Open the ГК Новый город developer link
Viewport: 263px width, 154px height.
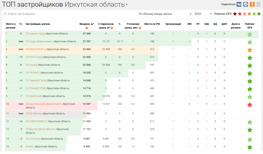[x=35, y=34]
